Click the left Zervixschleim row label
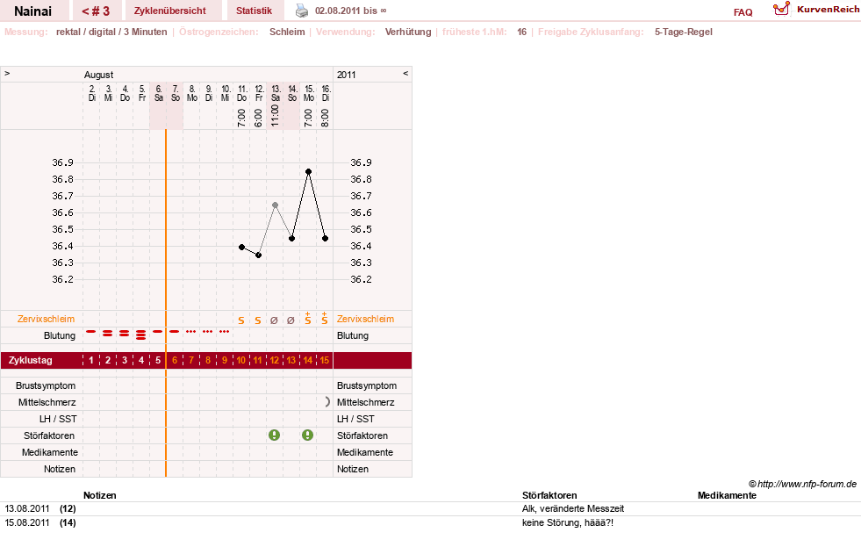 [47, 319]
